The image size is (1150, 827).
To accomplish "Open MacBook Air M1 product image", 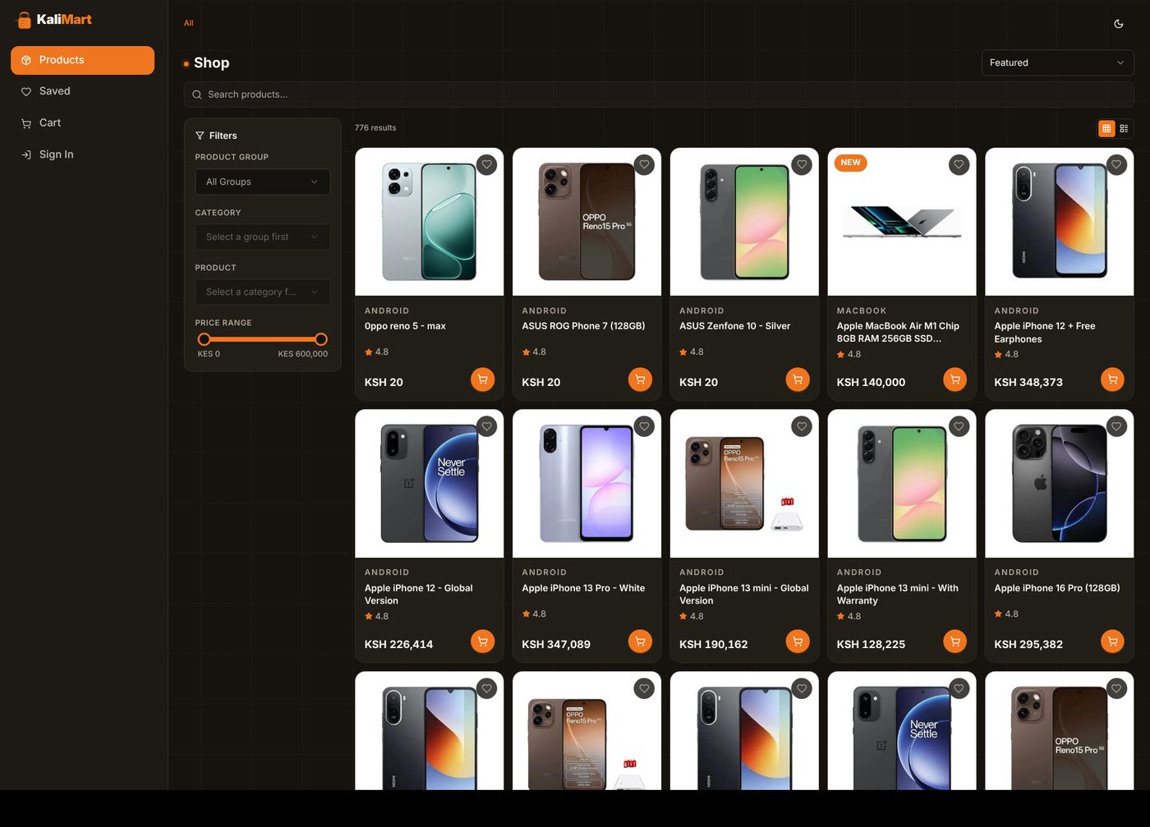I will tap(902, 222).
